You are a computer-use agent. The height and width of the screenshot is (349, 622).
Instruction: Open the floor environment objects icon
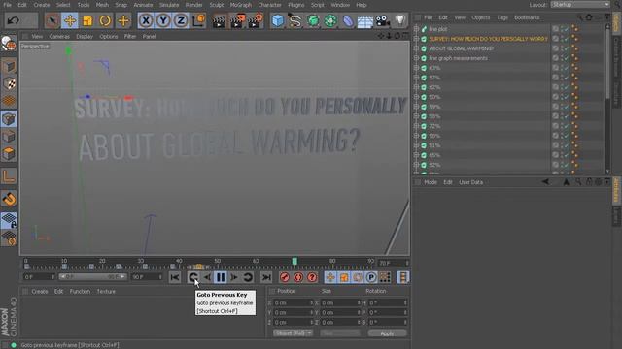click(x=365, y=20)
